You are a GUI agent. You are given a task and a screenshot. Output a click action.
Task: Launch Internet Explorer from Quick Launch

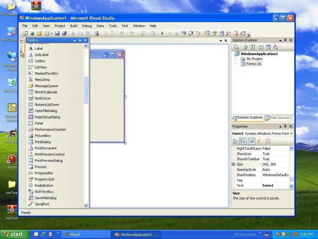tap(43, 234)
